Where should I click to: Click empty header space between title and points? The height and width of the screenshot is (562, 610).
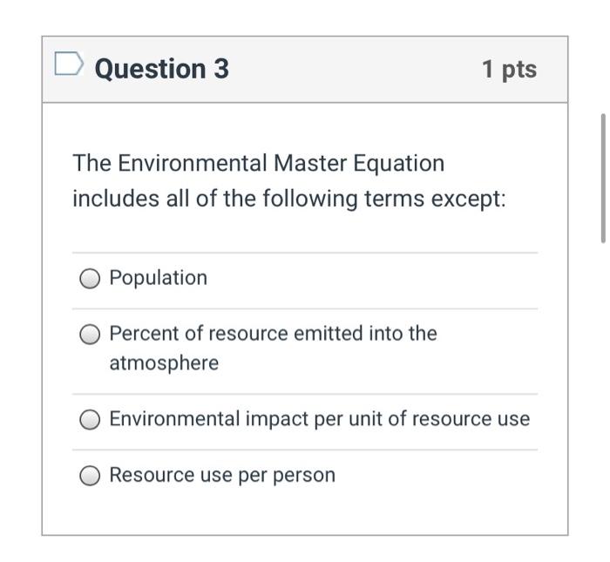(x=349, y=69)
